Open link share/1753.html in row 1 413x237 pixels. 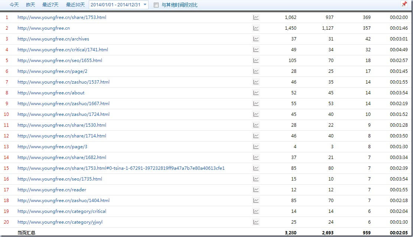click(x=62, y=17)
